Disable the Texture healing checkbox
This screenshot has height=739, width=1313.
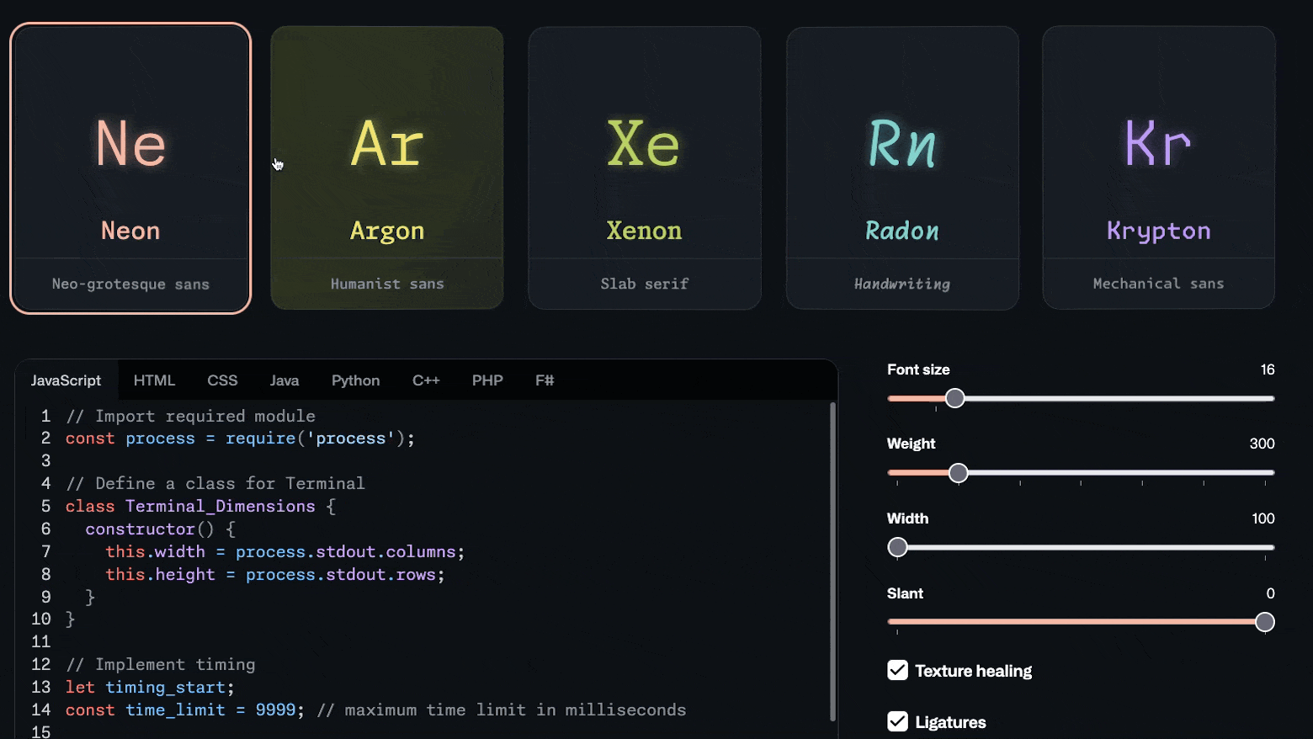tap(898, 670)
